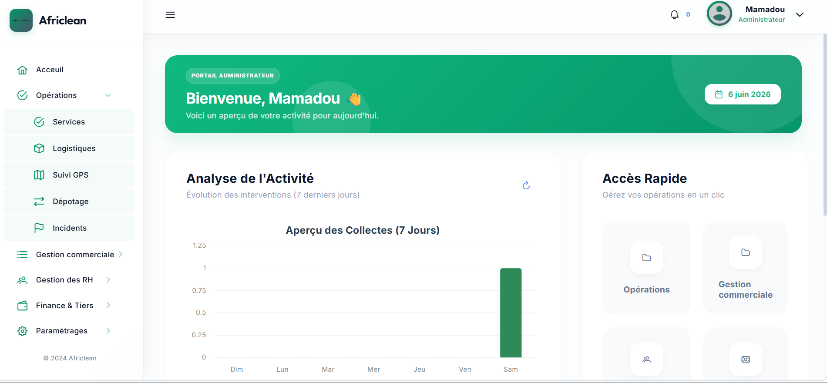Open the user profile dropdown arrow

point(800,14)
